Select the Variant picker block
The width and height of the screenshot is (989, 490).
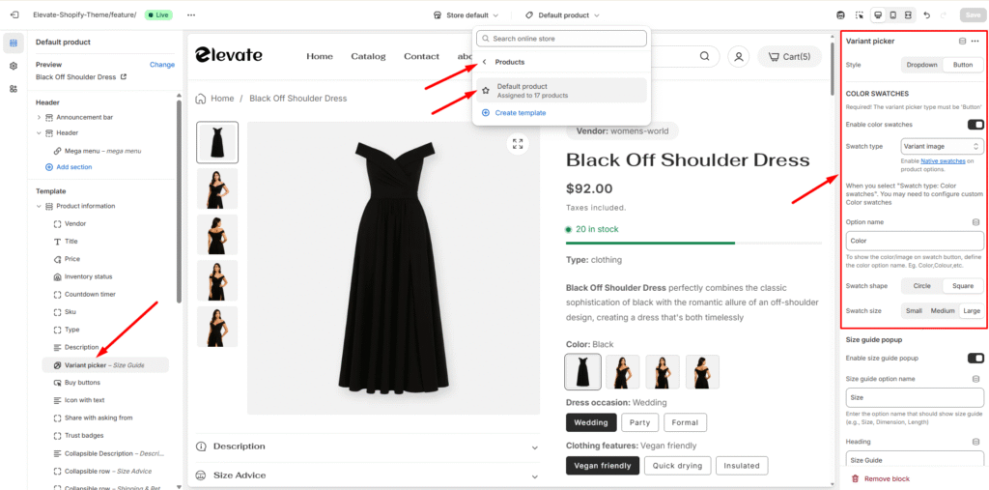coord(105,365)
